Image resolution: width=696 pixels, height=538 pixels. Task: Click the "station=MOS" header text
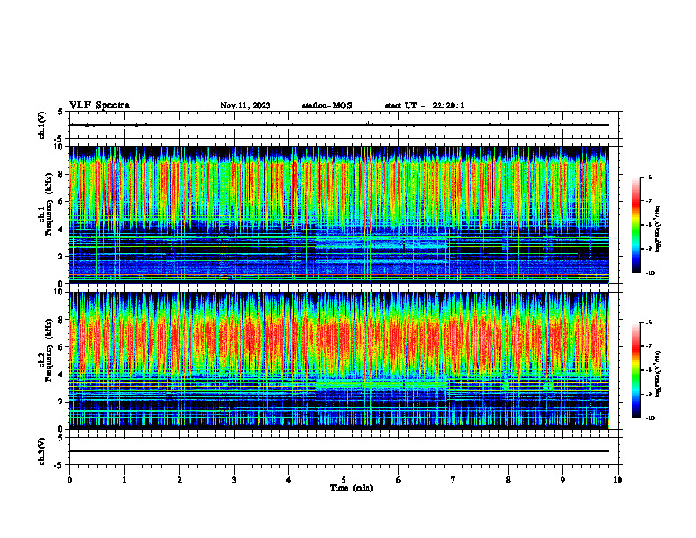click(x=327, y=105)
